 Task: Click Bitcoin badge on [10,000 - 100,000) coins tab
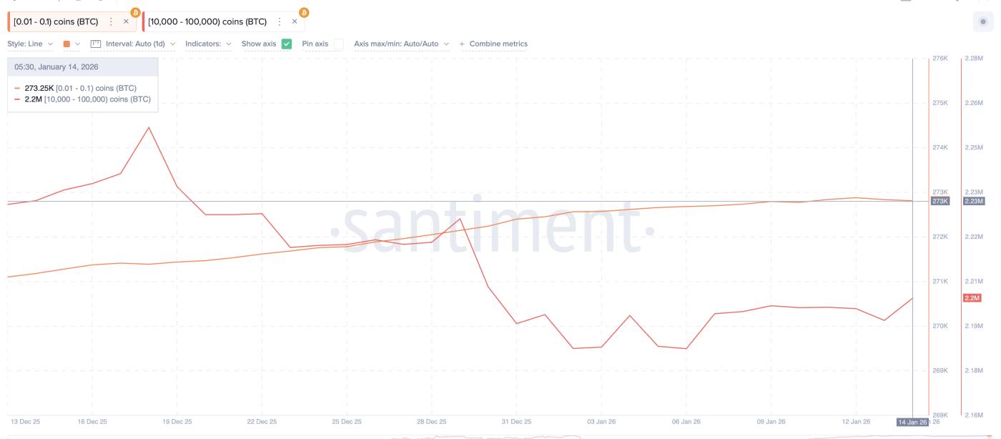pyautogui.click(x=304, y=12)
